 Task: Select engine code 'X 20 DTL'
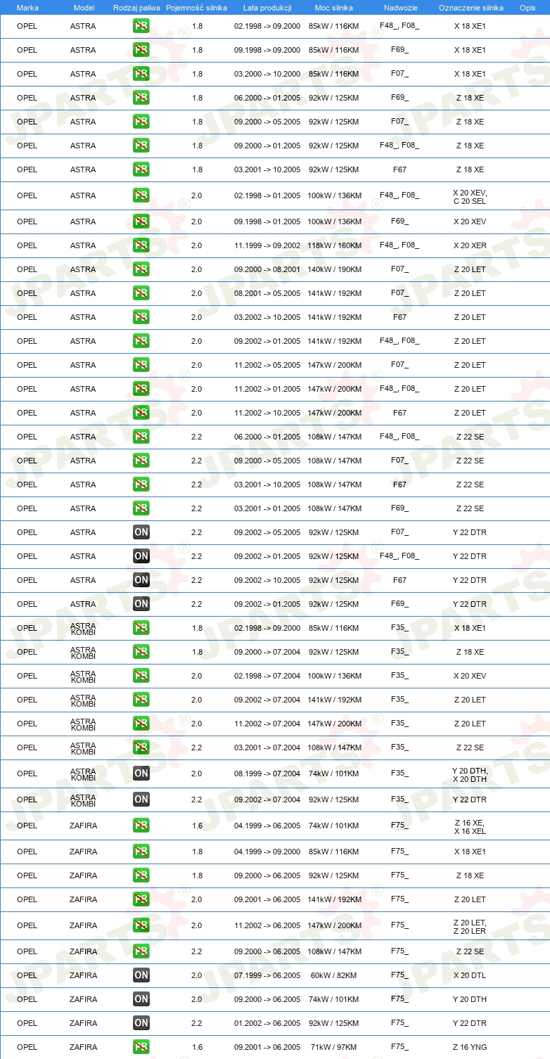tap(470, 975)
